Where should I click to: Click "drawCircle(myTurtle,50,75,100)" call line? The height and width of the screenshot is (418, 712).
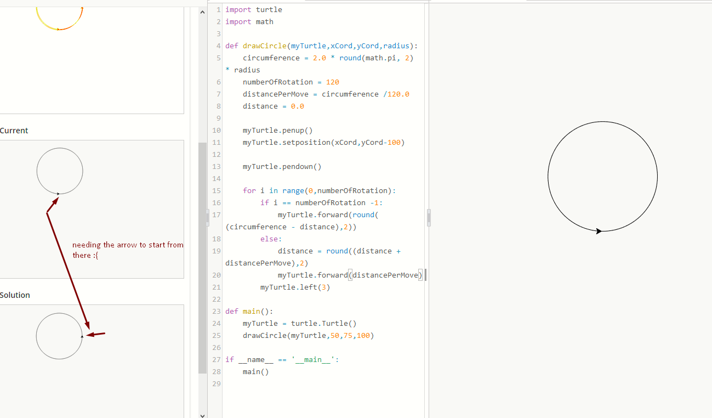pyautogui.click(x=309, y=336)
